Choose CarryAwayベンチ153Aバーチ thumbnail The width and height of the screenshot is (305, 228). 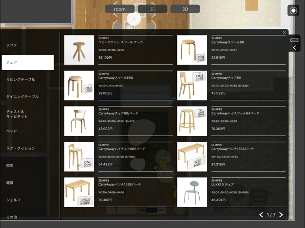(192, 157)
